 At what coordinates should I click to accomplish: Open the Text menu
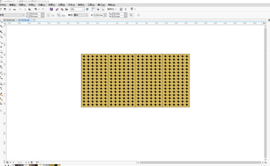(x=71, y=5)
